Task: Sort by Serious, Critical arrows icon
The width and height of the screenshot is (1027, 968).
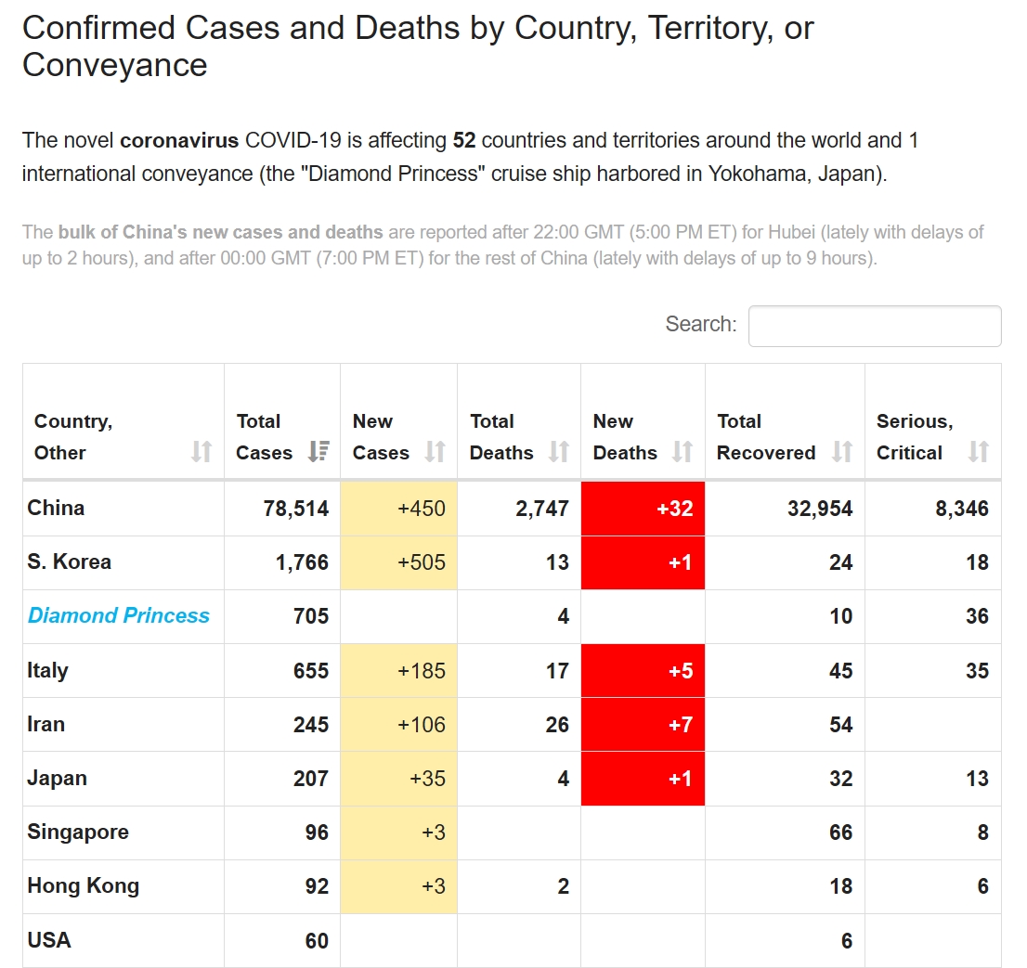Action: coord(979,452)
